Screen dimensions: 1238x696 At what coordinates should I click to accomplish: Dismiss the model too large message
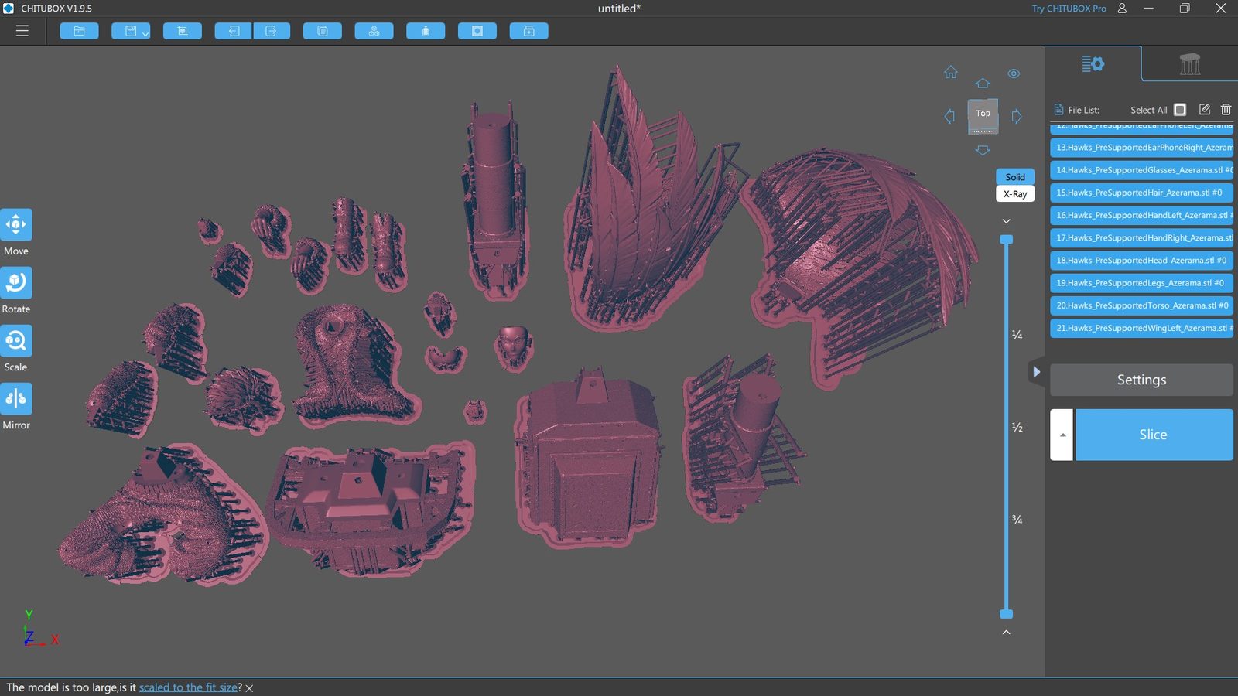[x=249, y=687]
